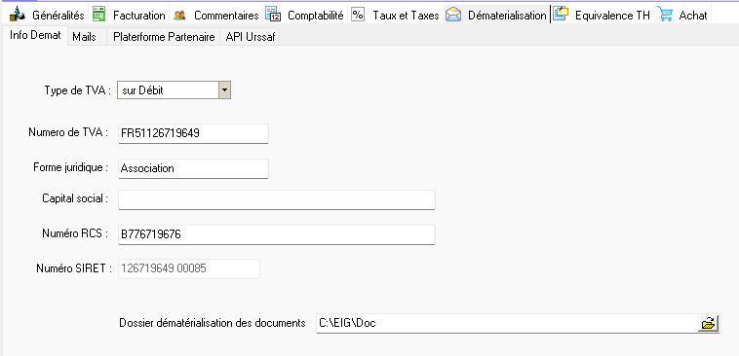Click the Numéro RCS input field
739x356 pixels.
277,234
